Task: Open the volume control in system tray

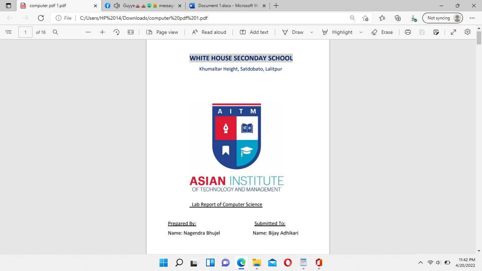Action: coord(439,263)
